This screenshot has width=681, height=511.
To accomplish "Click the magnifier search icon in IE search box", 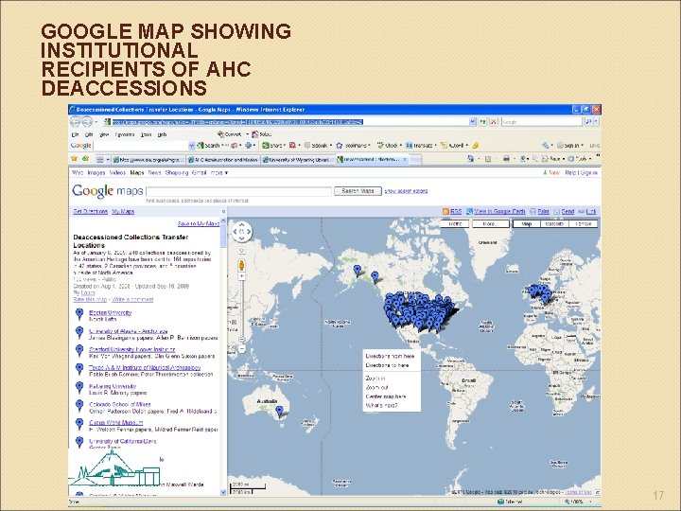I will click(x=588, y=122).
